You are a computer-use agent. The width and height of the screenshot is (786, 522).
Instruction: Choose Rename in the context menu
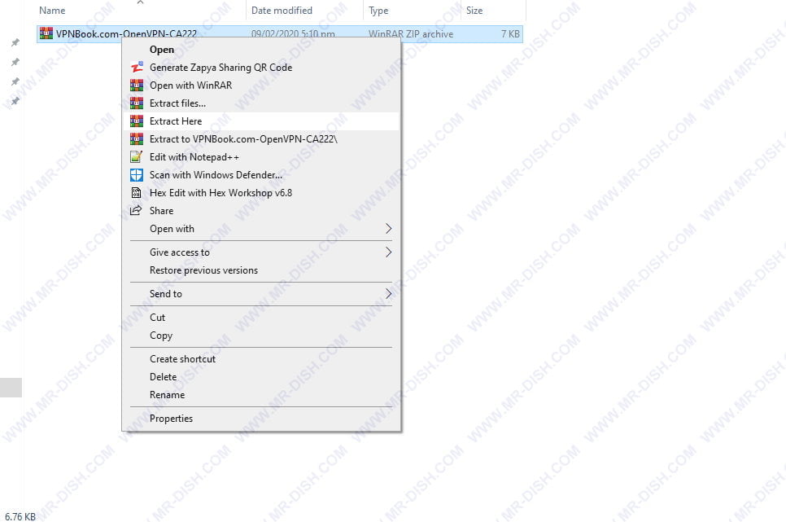coord(167,395)
